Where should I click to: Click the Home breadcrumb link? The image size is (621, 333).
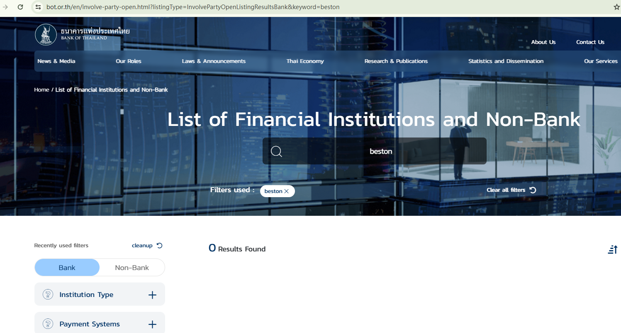pyautogui.click(x=41, y=90)
